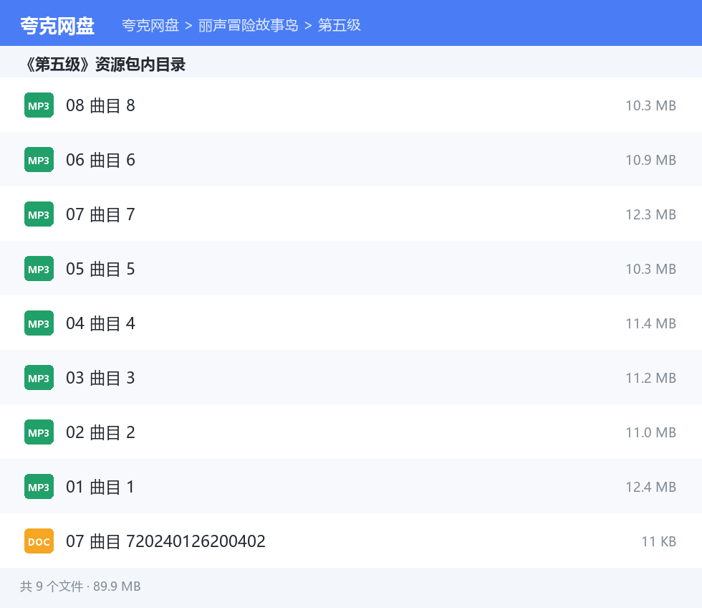The height and width of the screenshot is (608, 702).
Task: Select the file name 02 曲目 2
Action: click(x=100, y=432)
